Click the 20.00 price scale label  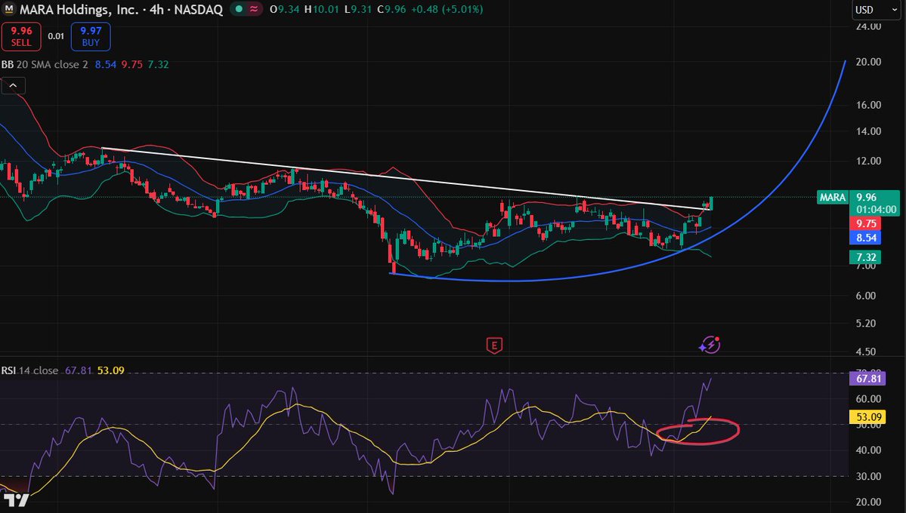tap(868, 62)
